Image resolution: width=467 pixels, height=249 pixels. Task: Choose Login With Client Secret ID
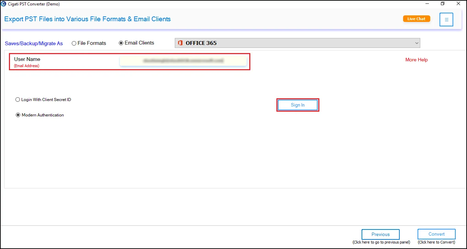coord(43,100)
